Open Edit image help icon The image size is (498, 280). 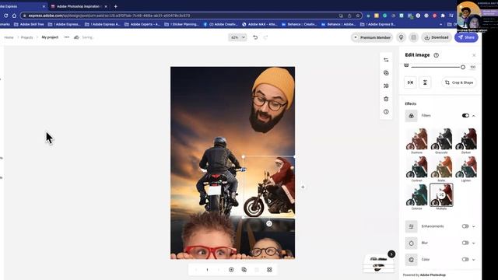(437, 55)
